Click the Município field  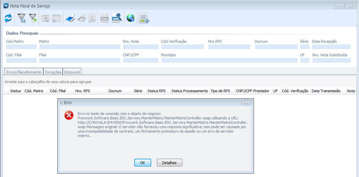[230, 60]
